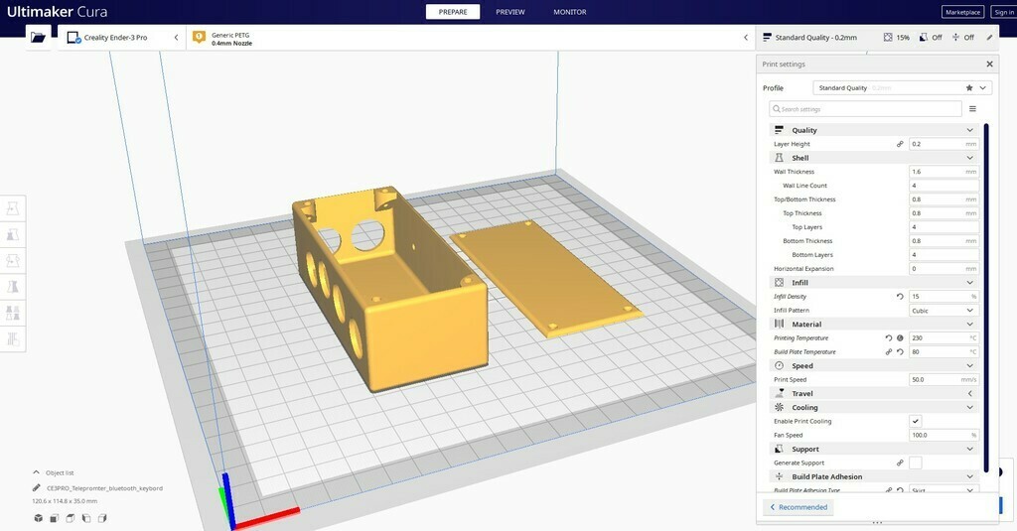The height and width of the screenshot is (531, 1017).
Task: Enable the Generate Support checkbox
Action: pyautogui.click(x=916, y=464)
